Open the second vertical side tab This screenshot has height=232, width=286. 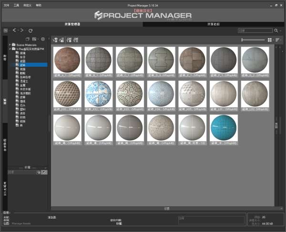(x=5, y=101)
